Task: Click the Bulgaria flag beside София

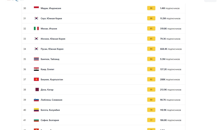Action: tap(36, 120)
